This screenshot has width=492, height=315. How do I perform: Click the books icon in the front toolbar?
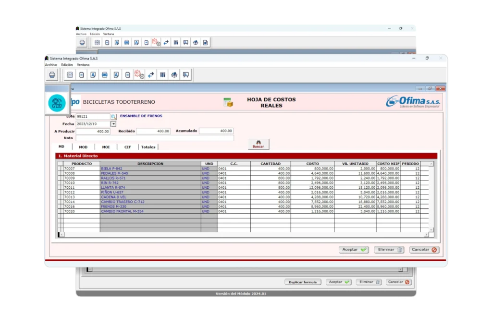pyautogui.click(x=162, y=75)
